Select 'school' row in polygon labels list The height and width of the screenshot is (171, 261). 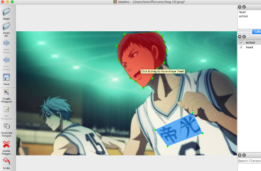[249, 42]
